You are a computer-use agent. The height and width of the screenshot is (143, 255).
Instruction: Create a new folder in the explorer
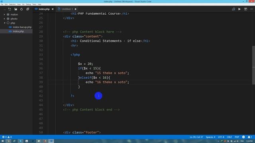16,9
